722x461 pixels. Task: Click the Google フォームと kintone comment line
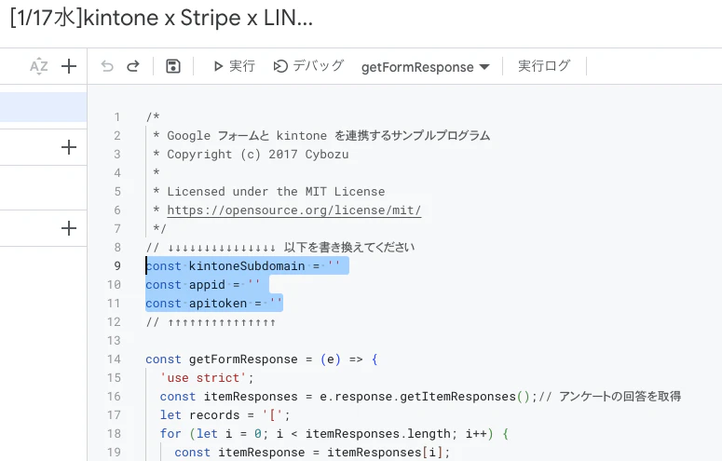point(321,135)
